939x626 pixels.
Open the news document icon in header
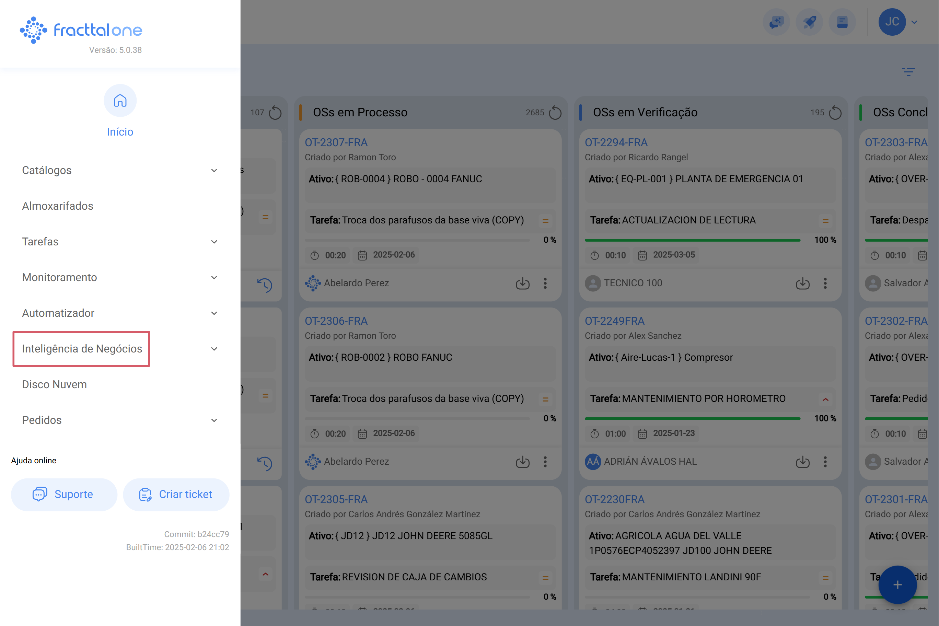842,22
